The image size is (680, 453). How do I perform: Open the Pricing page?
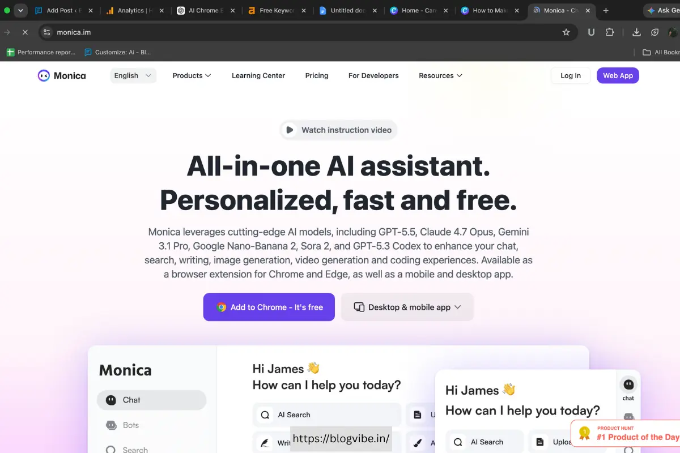click(317, 75)
